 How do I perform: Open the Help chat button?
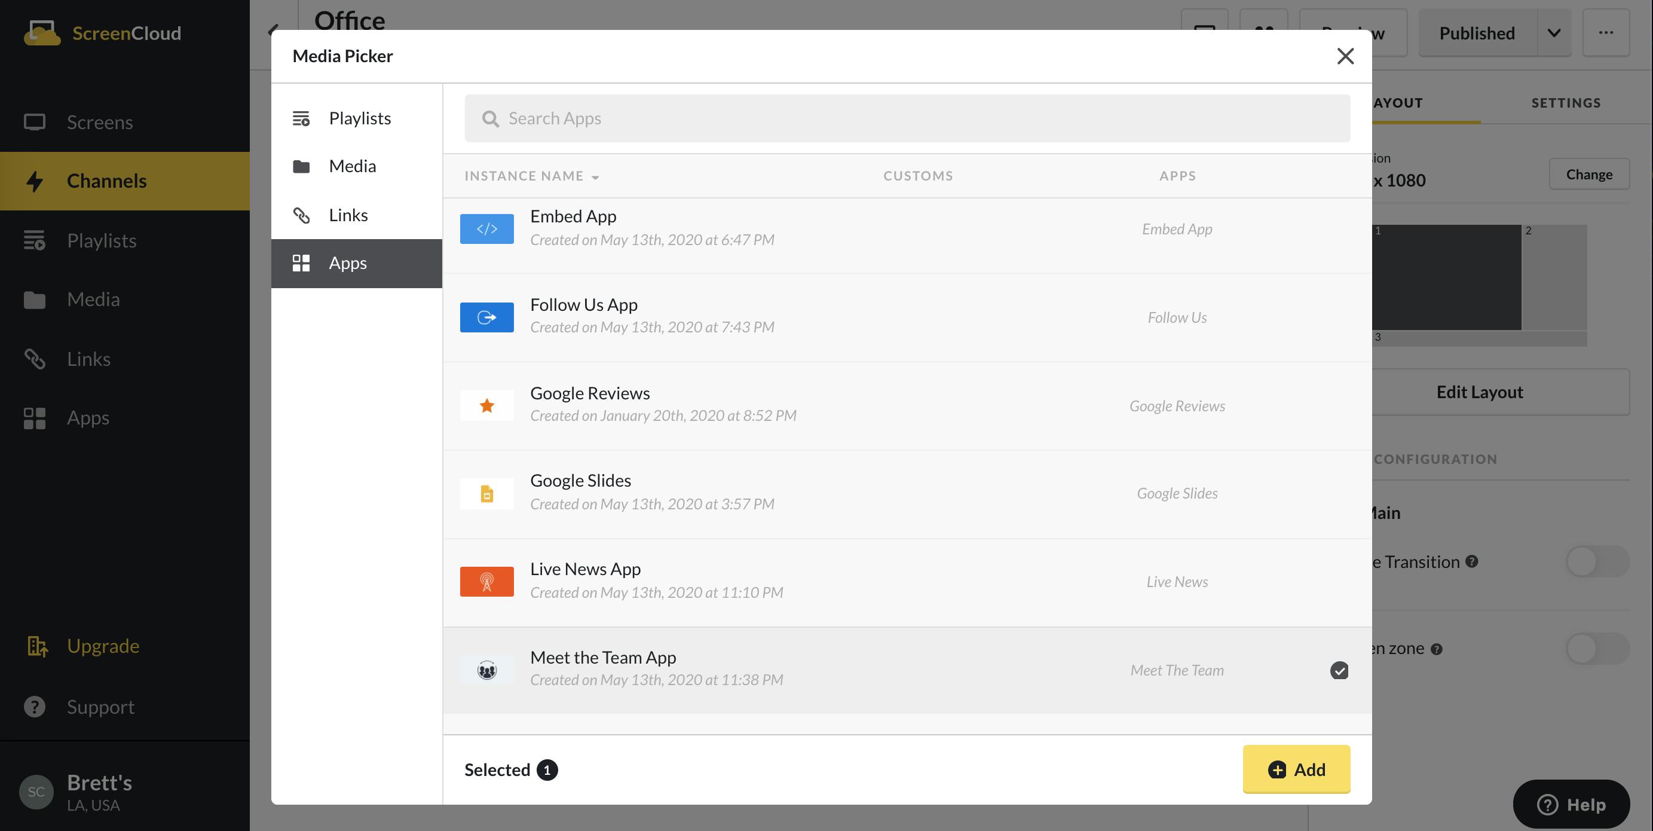pyautogui.click(x=1571, y=804)
